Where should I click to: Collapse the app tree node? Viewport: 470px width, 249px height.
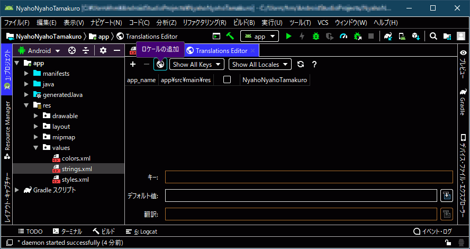tap(17, 63)
